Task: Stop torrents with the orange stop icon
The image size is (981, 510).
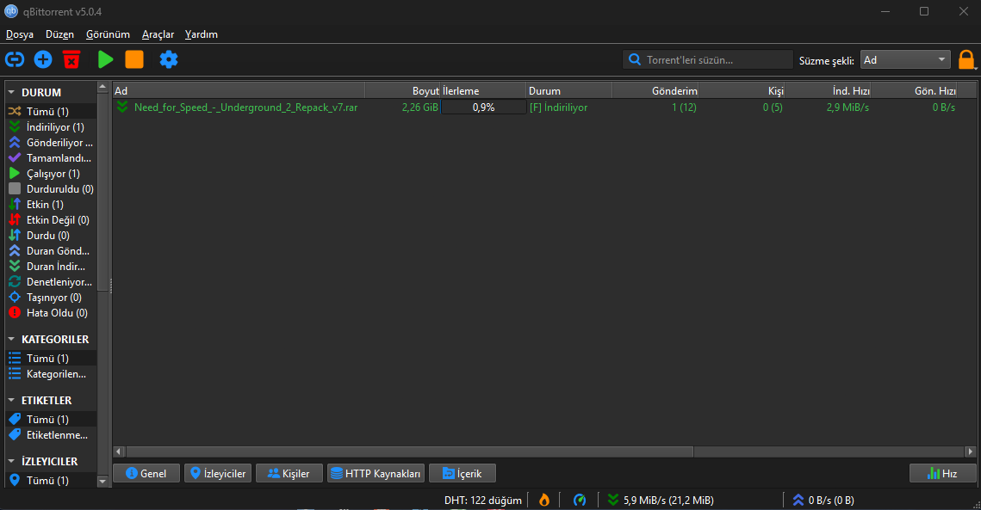Action: (x=134, y=59)
